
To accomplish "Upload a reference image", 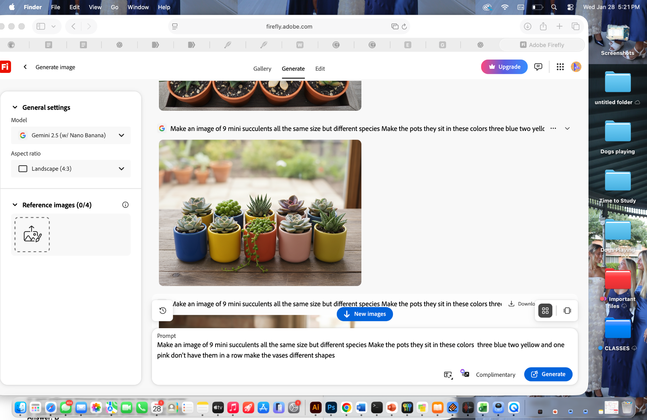I will pyautogui.click(x=32, y=234).
